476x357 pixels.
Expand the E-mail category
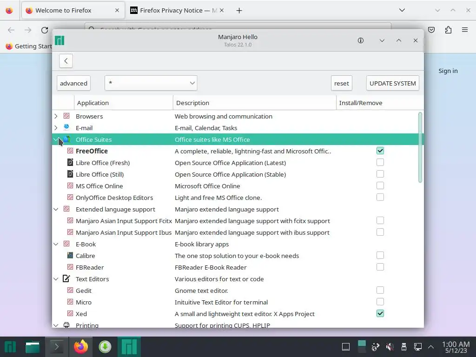(x=56, y=128)
